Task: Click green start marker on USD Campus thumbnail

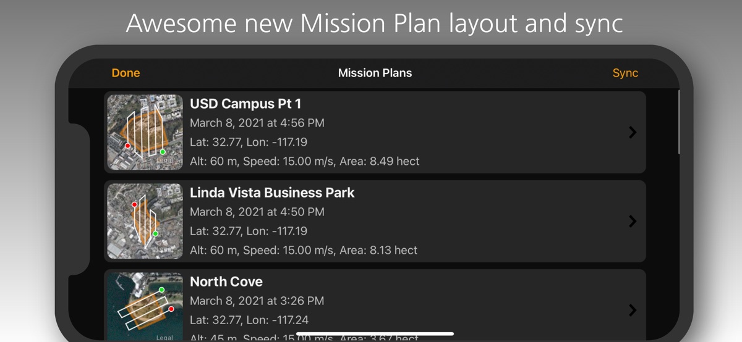Action: pyautogui.click(x=163, y=152)
